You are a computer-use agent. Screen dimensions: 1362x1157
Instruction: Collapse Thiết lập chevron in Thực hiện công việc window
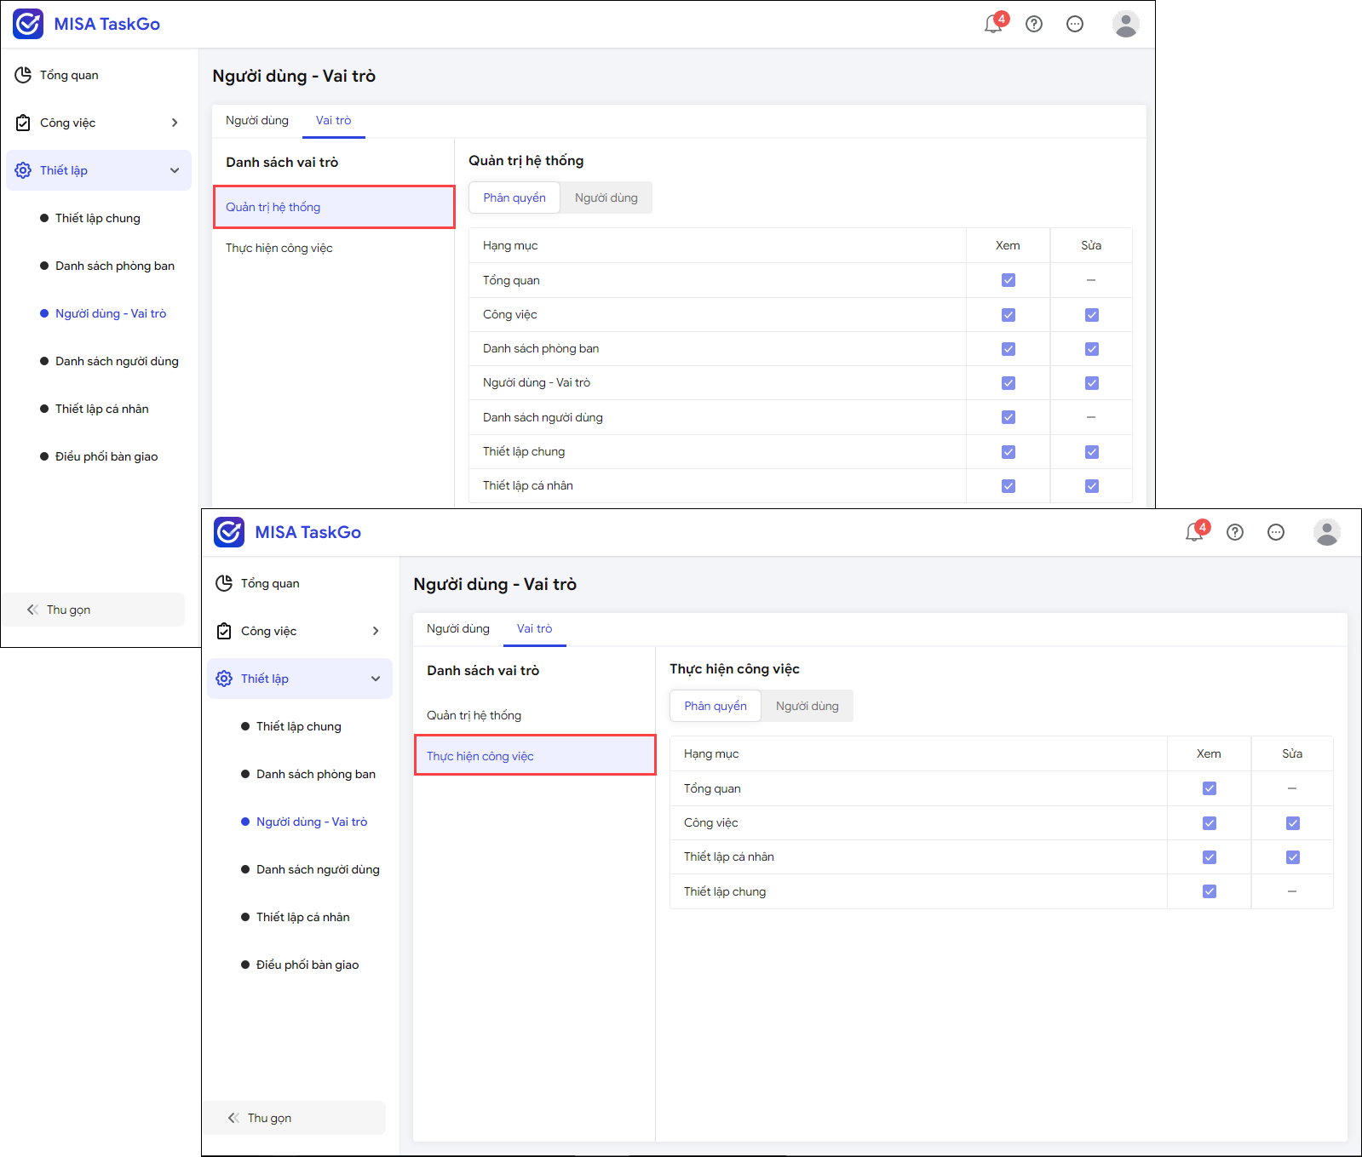pos(376,679)
